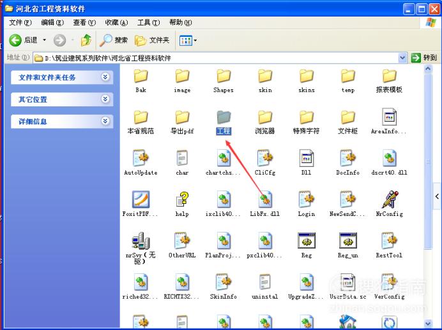Screen dimensions: 442x330
Task: Select the AutoUpdate file
Action: (141, 163)
